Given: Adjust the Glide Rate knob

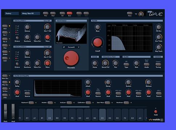Looking at the screenshot, I should point(136,63).
